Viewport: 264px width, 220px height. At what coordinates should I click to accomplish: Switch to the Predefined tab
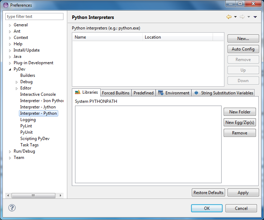(x=143, y=93)
